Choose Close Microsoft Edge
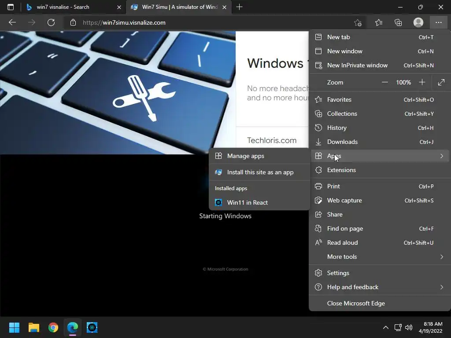The width and height of the screenshot is (451, 338). (x=380, y=303)
